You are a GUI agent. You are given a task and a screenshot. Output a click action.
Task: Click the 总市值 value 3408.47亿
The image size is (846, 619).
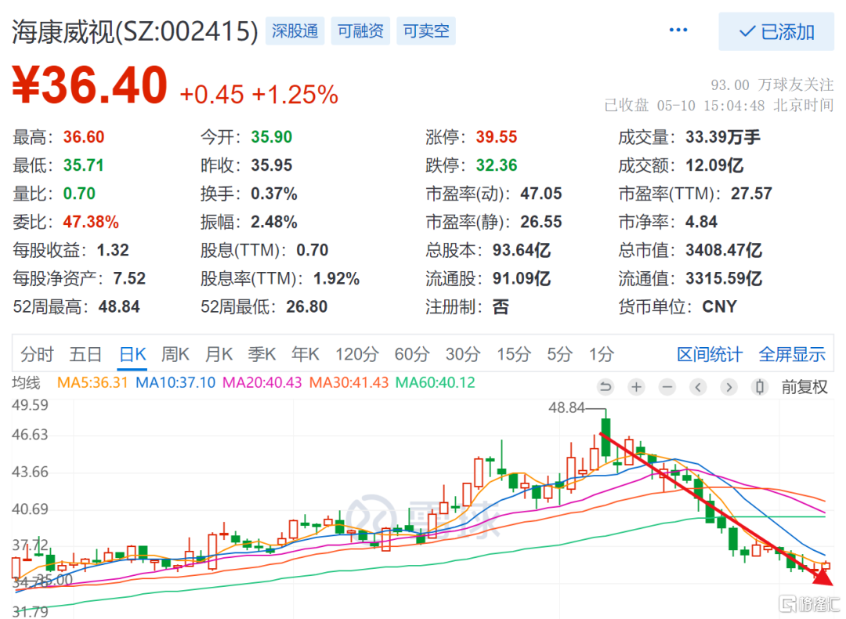pos(724,251)
